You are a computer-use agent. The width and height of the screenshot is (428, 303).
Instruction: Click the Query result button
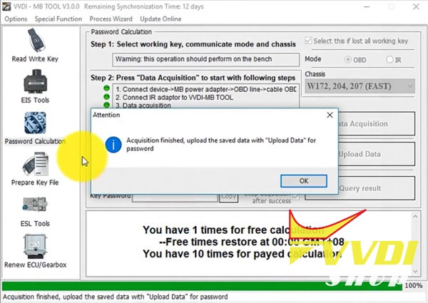click(x=377, y=188)
